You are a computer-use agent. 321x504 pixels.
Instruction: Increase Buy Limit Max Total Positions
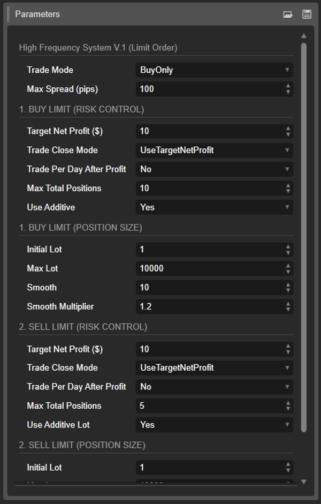(288, 185)
